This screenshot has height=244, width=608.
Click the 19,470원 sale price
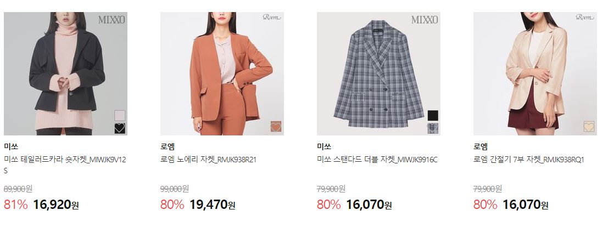coord(213,205)
